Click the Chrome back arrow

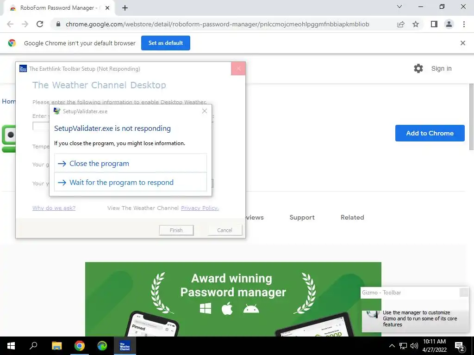pyautogui.click(x=10, y=24)
